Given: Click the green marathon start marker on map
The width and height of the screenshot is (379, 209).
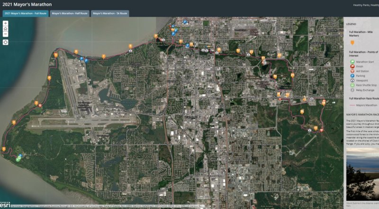Looking at the screenshot, I should [x=18, y=159].
